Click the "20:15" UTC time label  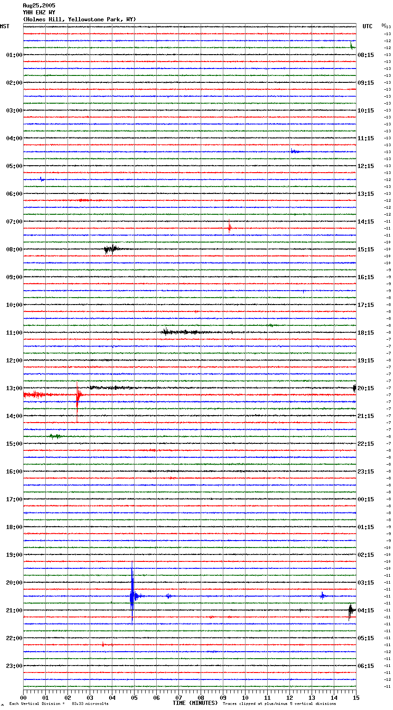point(366,388)
